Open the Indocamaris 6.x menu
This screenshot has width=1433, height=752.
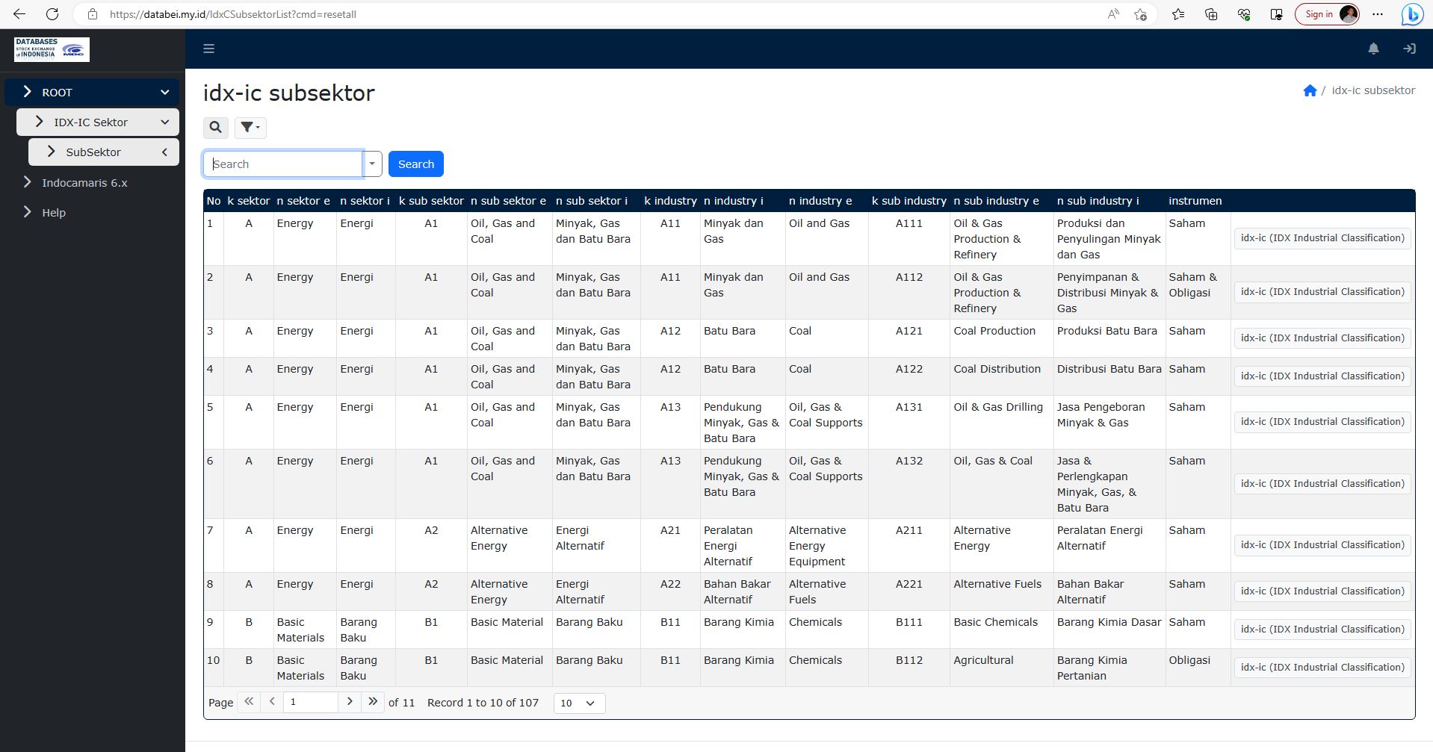click(x=84, y=183)
